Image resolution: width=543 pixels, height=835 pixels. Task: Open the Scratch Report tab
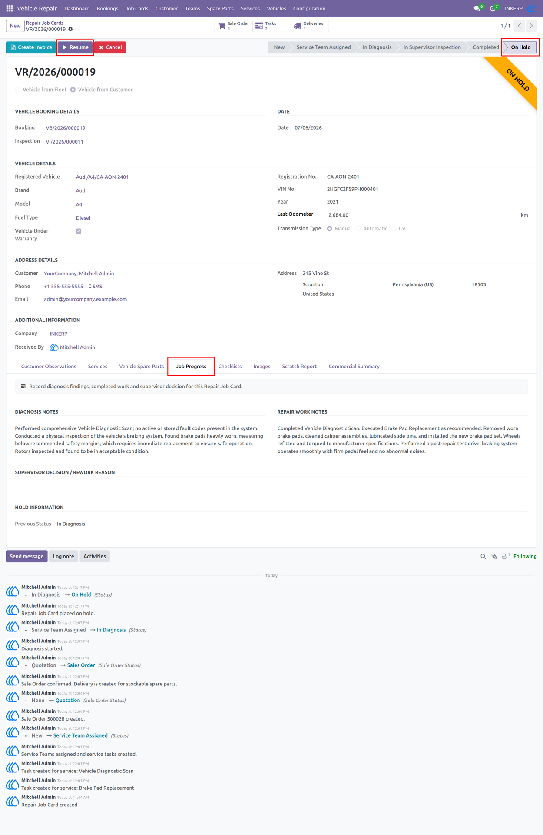coord(299,367)
